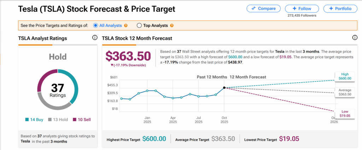Click the teal Buy legend square

pos(27,120)
